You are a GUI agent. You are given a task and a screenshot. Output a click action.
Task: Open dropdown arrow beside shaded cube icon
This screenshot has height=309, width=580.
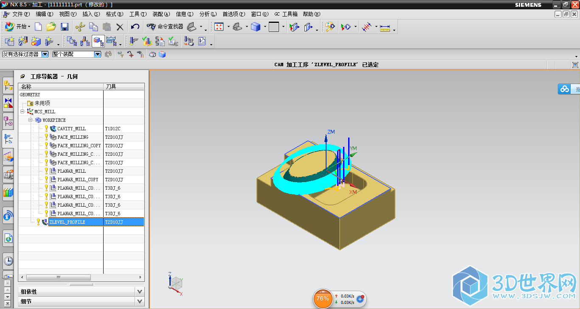pyautogui.click(x=265, y=27)
